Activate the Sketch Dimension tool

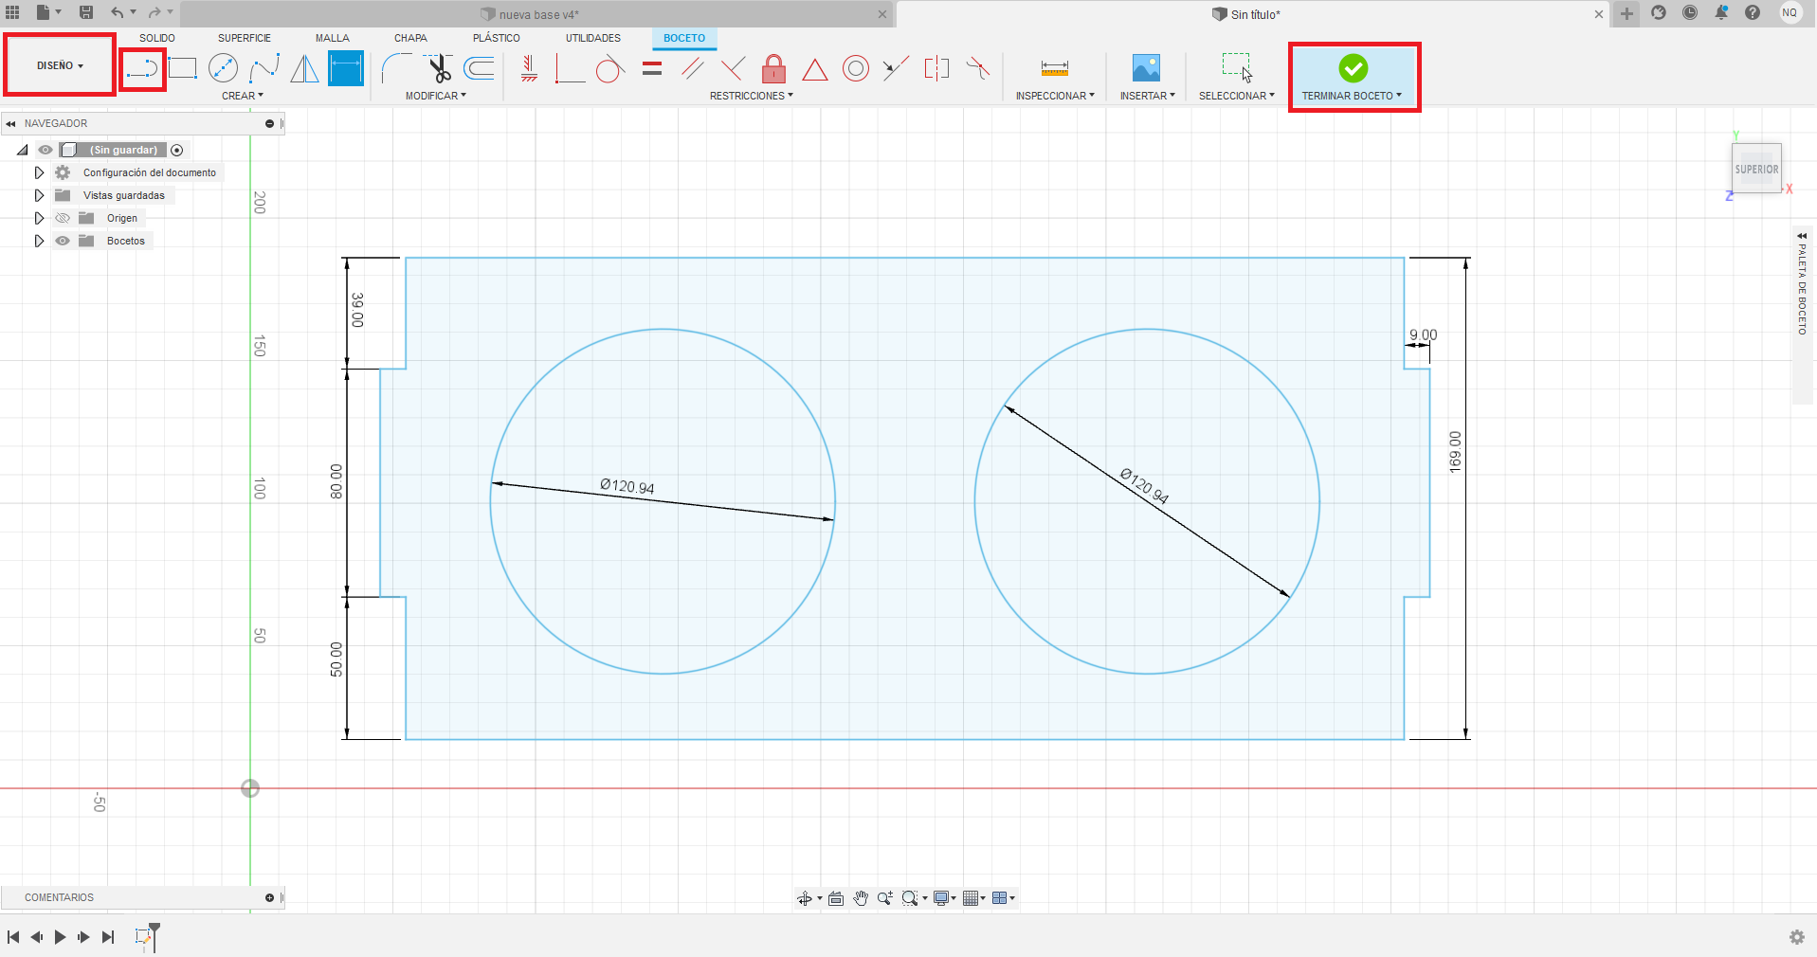pos(346,68)
